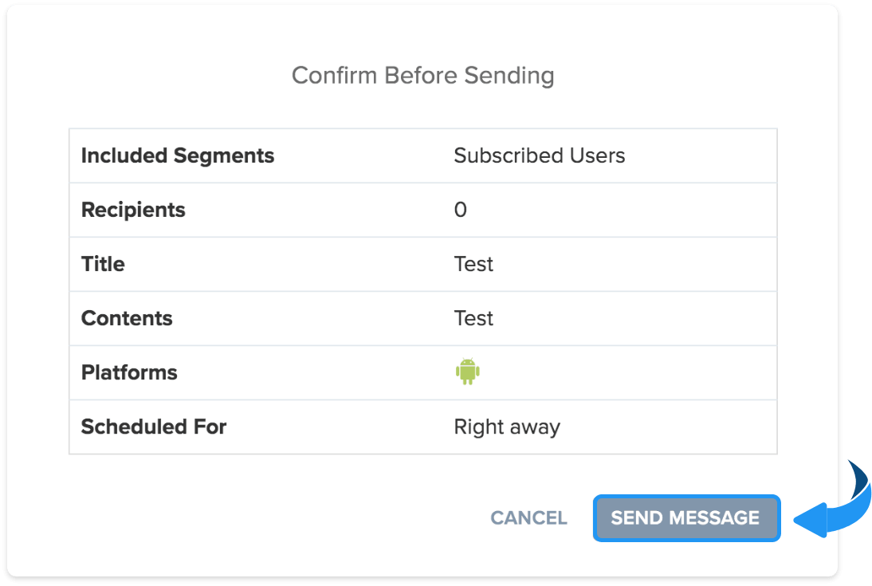Click the Contents value Test
This screenshot has height=586, width=872.
473,318
